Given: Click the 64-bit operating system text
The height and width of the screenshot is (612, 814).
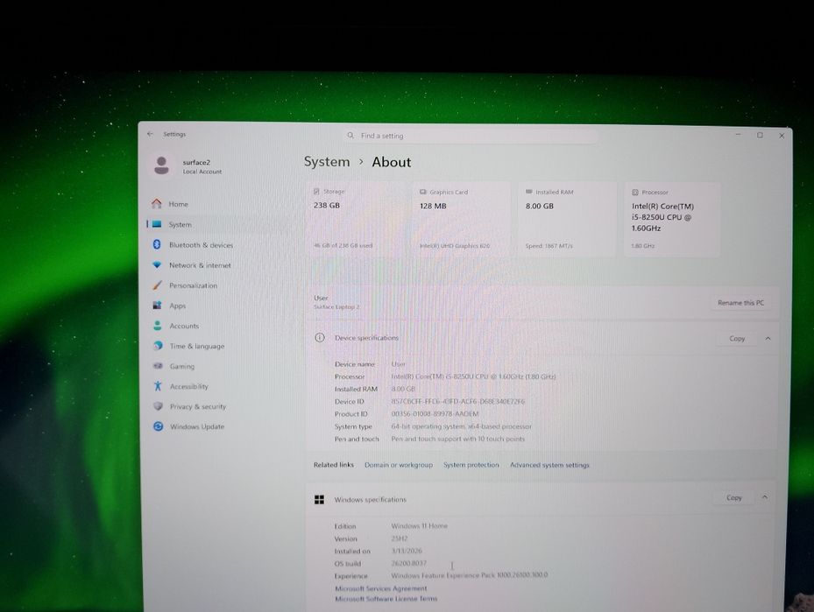Looking at the screenshot, I should (461, 426).
